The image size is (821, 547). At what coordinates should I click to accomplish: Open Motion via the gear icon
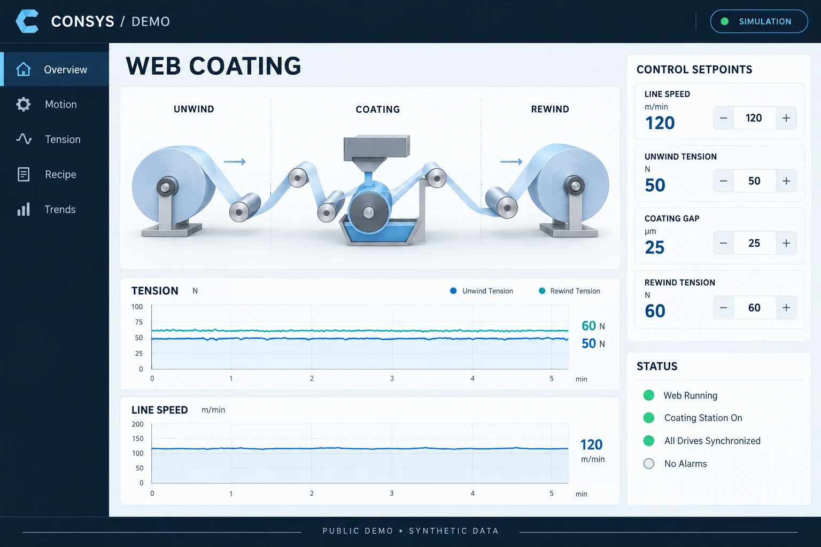tap(24, 104)
